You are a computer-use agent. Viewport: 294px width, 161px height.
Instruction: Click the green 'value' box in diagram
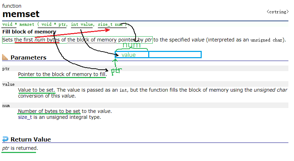click(131, 55)
